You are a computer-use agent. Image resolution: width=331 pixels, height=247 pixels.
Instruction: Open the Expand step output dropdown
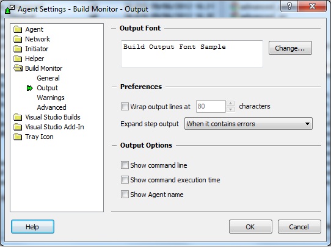point(249,124)
